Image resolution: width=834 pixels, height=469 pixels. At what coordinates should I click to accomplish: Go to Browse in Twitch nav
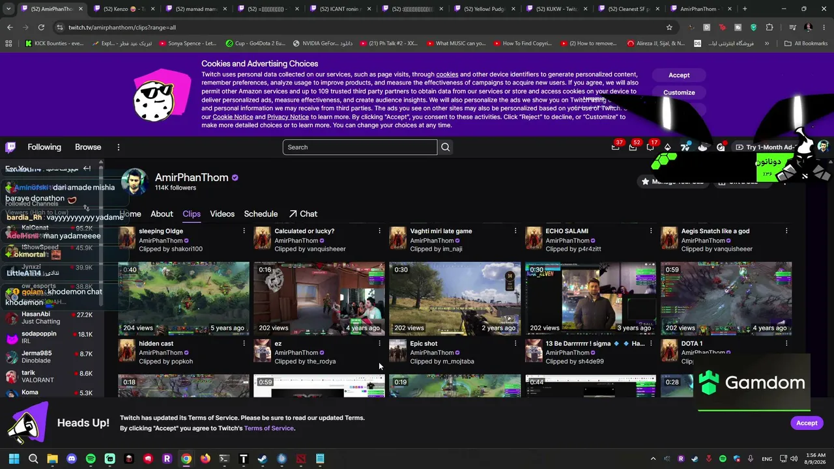click(x=88, y=147)
